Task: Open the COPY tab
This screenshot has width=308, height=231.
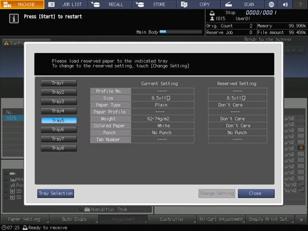Action: [199, 4]
